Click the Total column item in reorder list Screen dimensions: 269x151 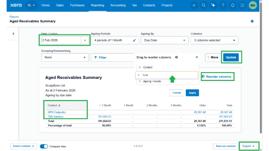tap(166, 75)
